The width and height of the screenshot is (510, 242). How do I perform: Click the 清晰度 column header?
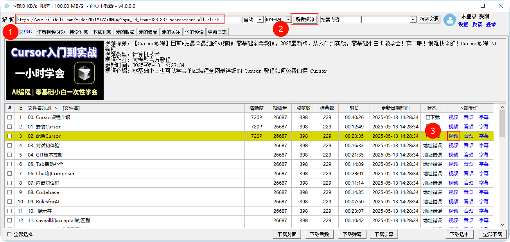(x=257, y=108)
